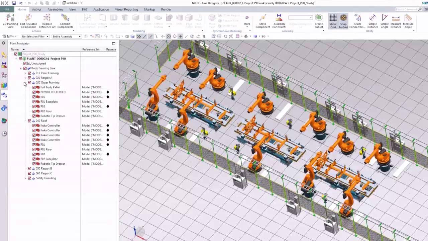Select the R02 Baseplate row
Image resolution: width=428 pixels, height=241 pixels.
[x=49, y=159]
